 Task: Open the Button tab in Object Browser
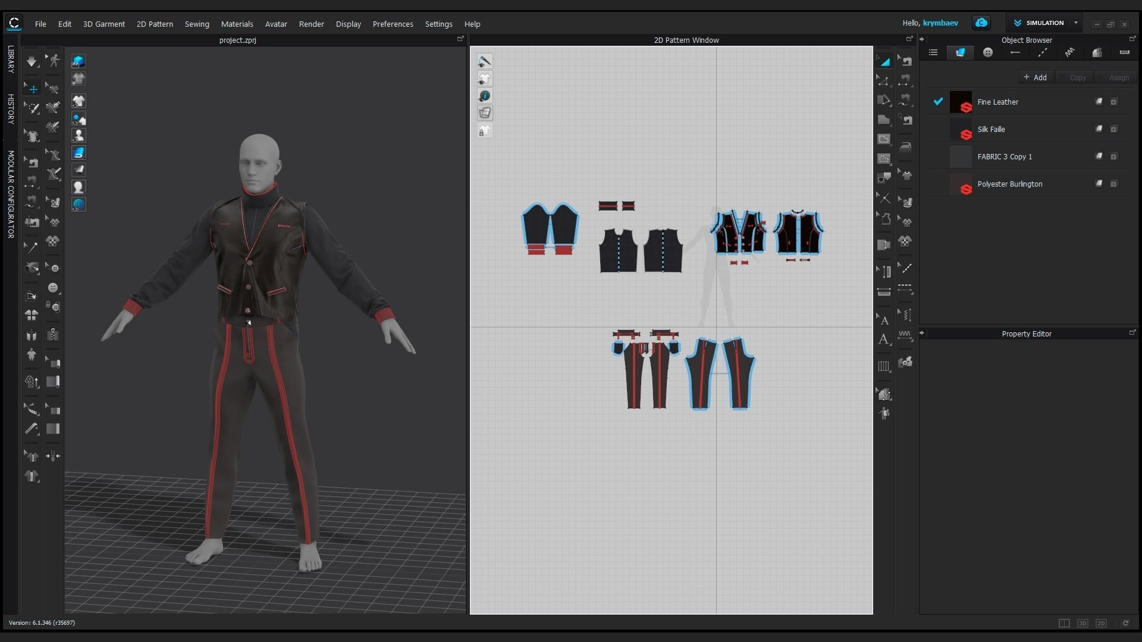pos(988,53)
